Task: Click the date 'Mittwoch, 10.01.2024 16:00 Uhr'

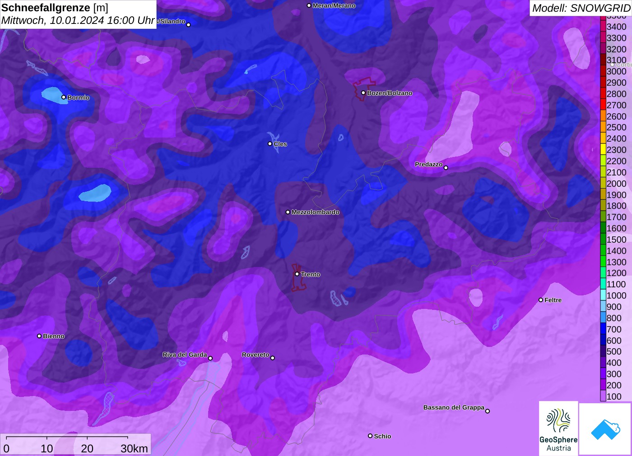Action: [x=78, y=20]
